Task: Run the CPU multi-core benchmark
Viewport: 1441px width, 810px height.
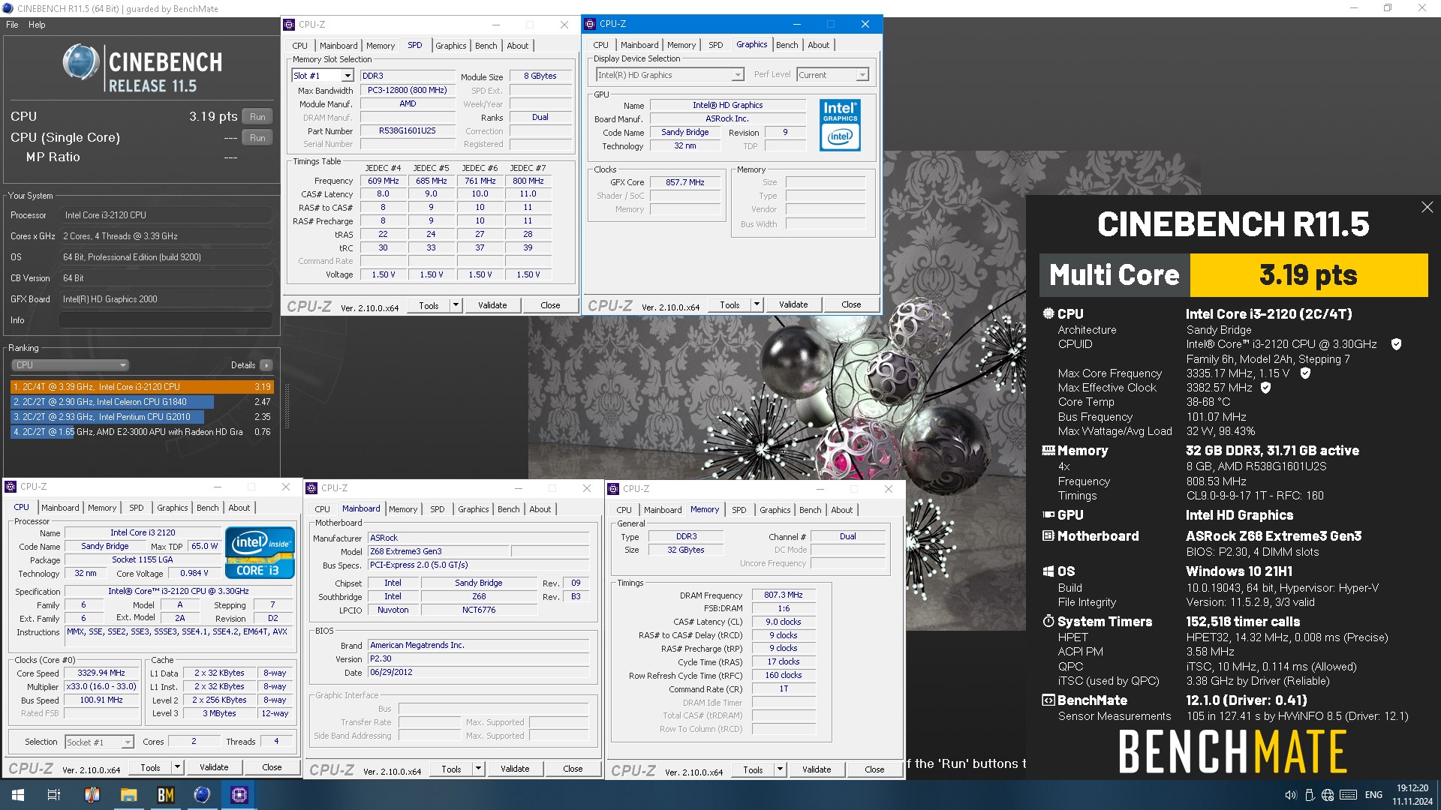Action: pos(257,117)
